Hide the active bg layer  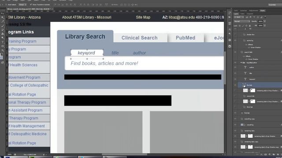235,40
